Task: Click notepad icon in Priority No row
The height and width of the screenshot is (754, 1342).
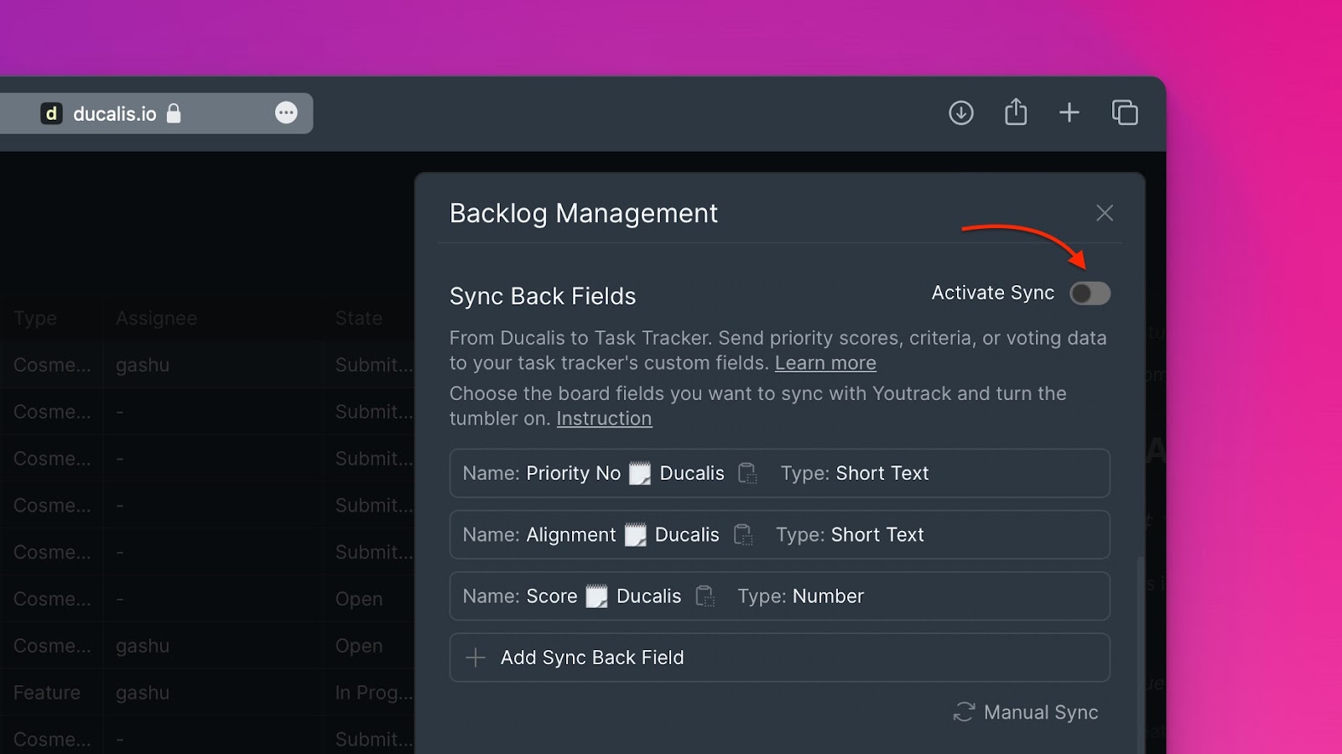Action: (x=640, y=473)
